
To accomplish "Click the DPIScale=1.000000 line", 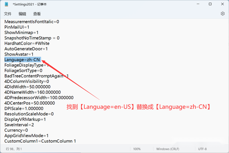I will (24, 109).
